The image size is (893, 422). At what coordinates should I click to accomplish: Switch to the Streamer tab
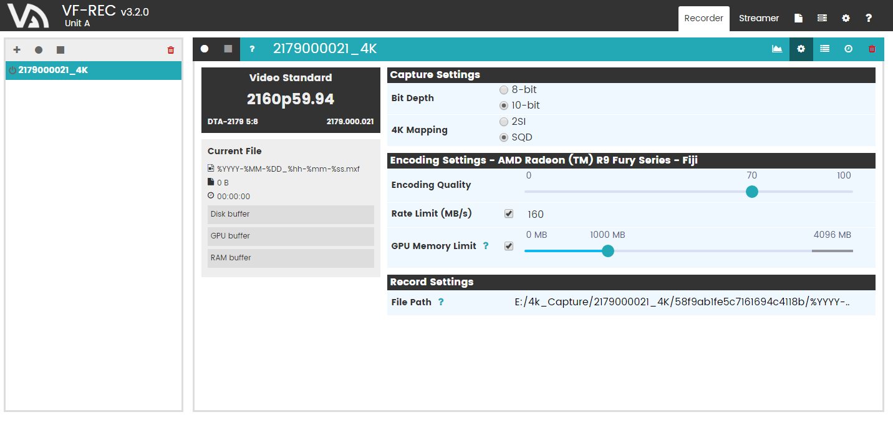[759, 18]
